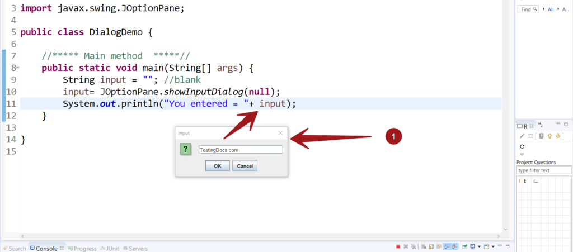This screenshot has height=252, width=573.
Task: Toggle Show Console on standard output change
Action: click(447, 246)
